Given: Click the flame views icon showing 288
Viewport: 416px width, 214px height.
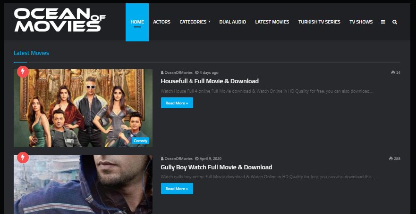Looking at the screenshot, I should [391, 159].
